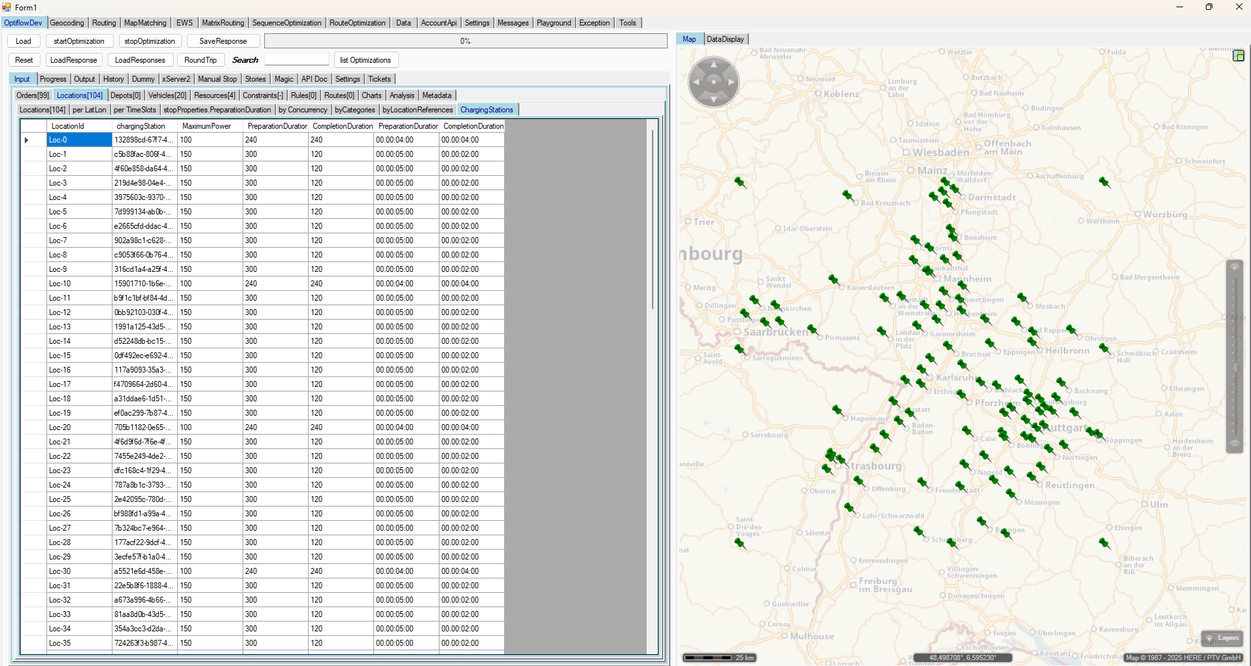Click into the Search text field

tap(296, 60)
